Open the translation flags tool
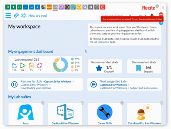The image size is (171, 129). tap(67, 7)
